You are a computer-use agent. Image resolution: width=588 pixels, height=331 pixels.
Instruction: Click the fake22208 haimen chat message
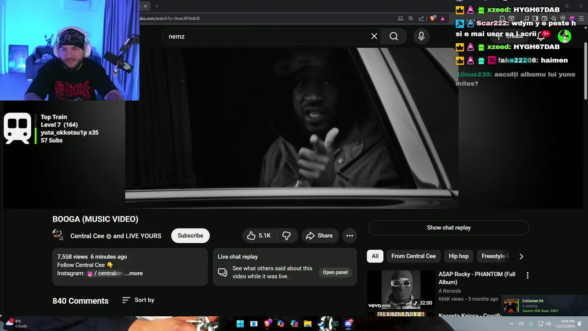512,60
